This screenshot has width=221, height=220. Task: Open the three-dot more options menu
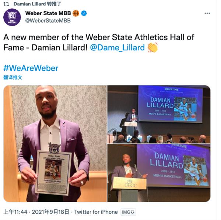(207, 13)
